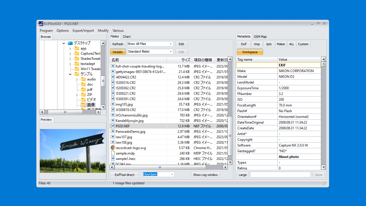Viewport: 366px width, 206px height.
Task: Click the metadata value input field
Action: (x=281, y=175)
